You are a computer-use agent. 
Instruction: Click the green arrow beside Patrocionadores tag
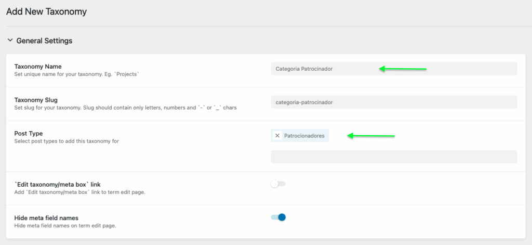tap(371, 136)
